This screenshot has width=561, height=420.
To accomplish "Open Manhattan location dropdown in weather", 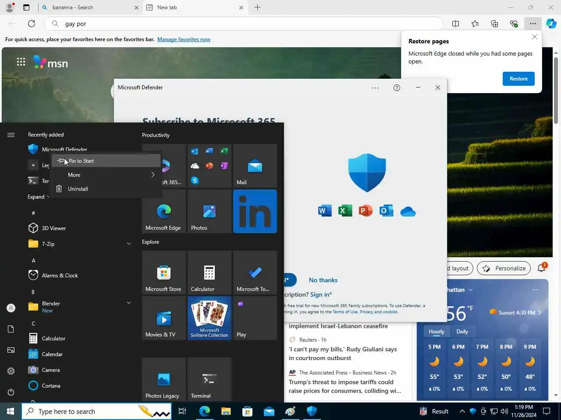I will (x=471, y=290).
